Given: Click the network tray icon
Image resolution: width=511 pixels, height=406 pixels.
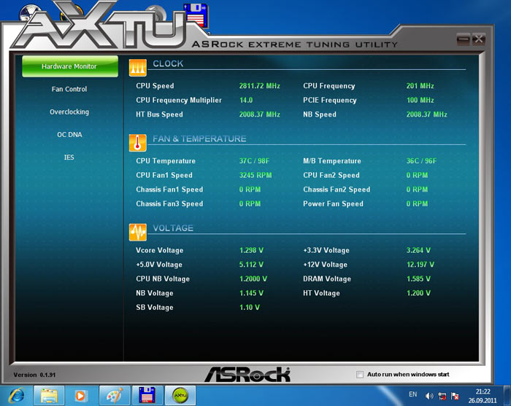Looking at the screenshot, I should pyautogui.click(x=442, y=396).
